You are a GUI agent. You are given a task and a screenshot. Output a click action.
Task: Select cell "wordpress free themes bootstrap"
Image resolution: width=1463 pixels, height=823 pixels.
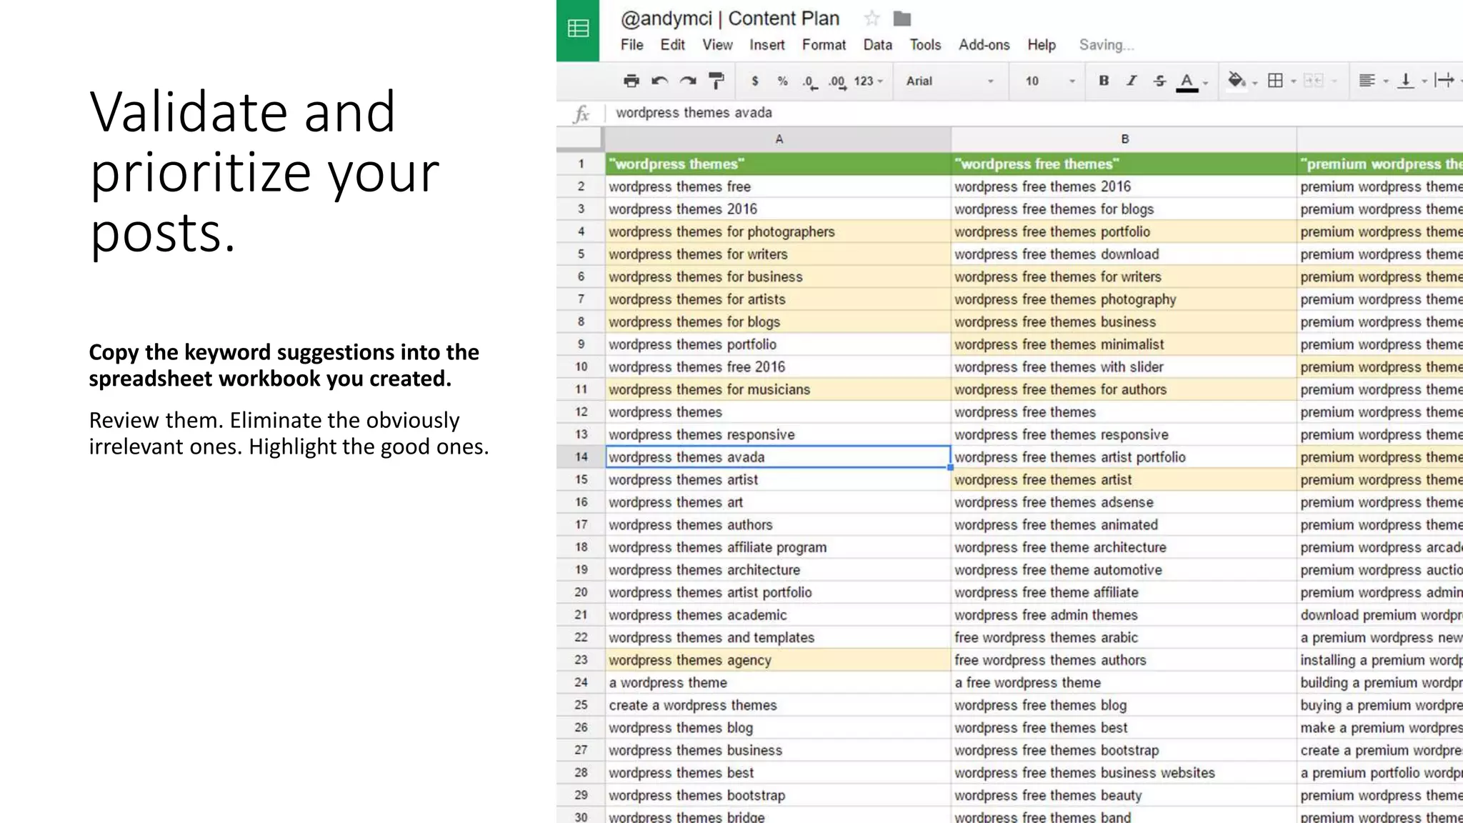1124,750
